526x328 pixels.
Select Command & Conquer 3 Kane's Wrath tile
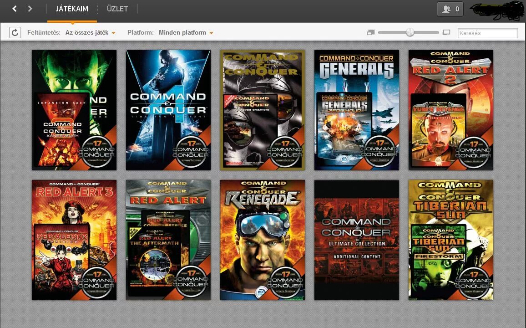click(74, 110)
